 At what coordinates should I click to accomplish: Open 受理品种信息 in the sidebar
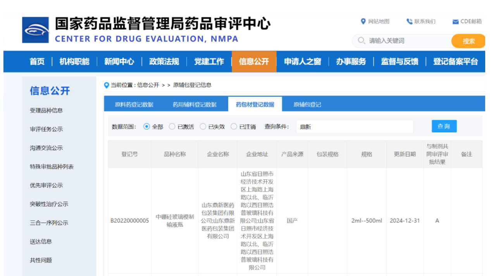(47, 110)
